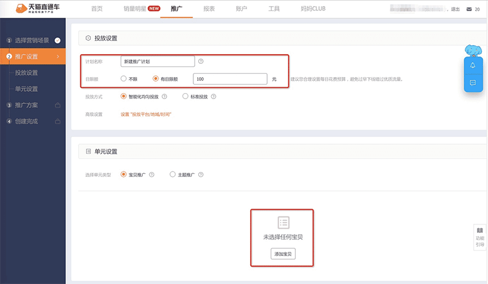Viewport: 488px width, 284px height.
Task: Switch to the 报表 tab
Action: [x=210, y=9]
